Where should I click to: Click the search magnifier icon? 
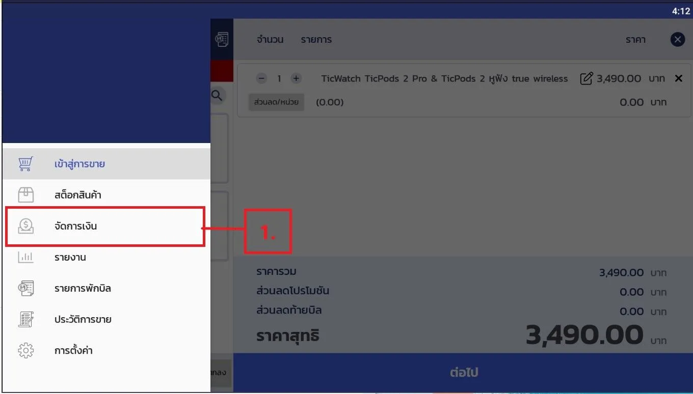point(217,95)
